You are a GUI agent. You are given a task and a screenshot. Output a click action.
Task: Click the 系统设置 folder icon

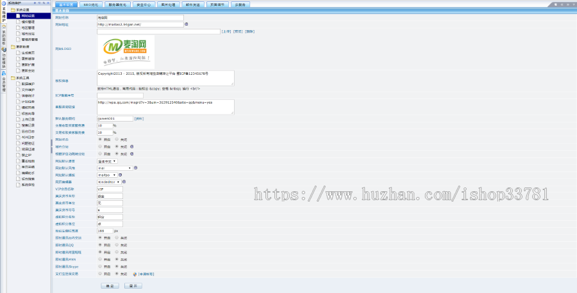pos(13,10)
